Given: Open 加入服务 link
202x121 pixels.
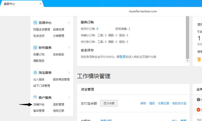Looking at the screenshot, I should (x=39, y=79).
